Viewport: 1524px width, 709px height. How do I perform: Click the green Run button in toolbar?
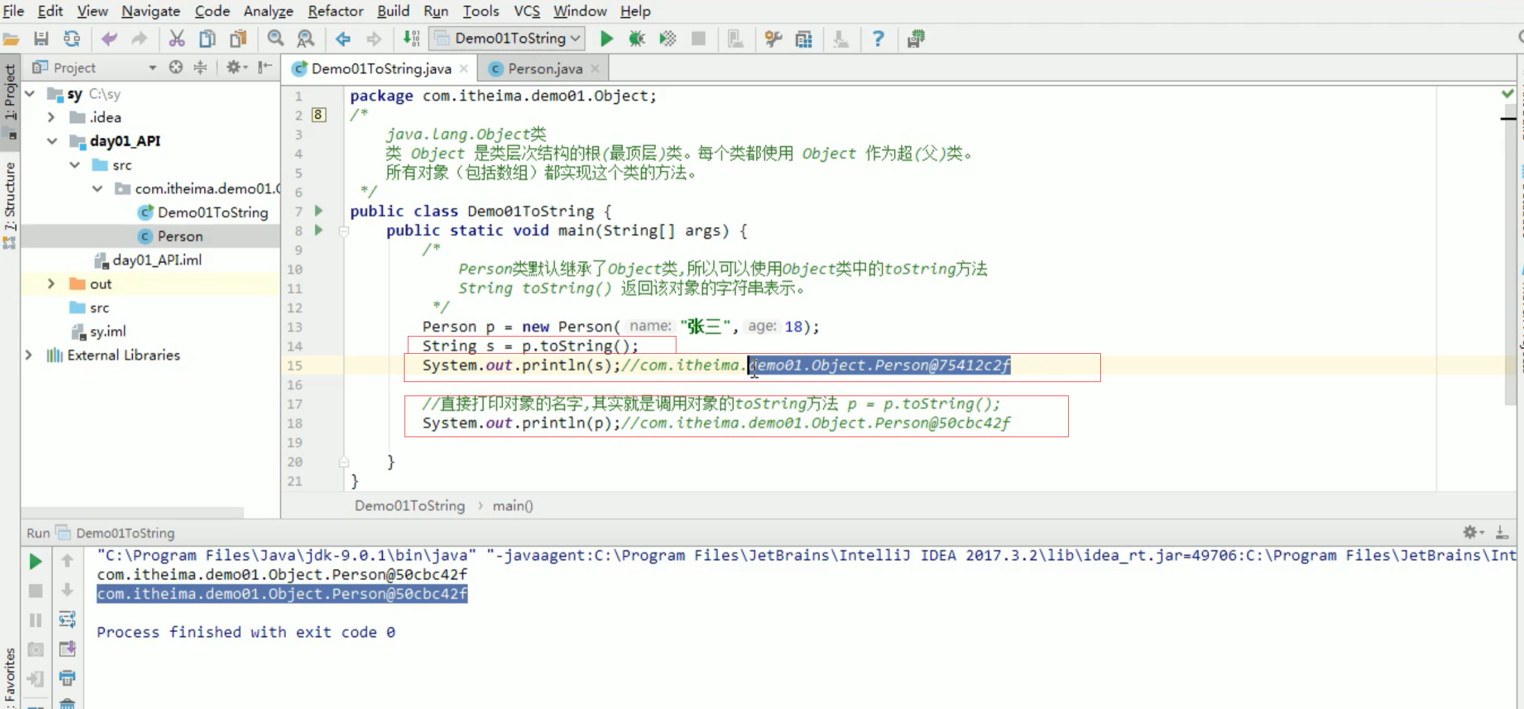(606, 39)
